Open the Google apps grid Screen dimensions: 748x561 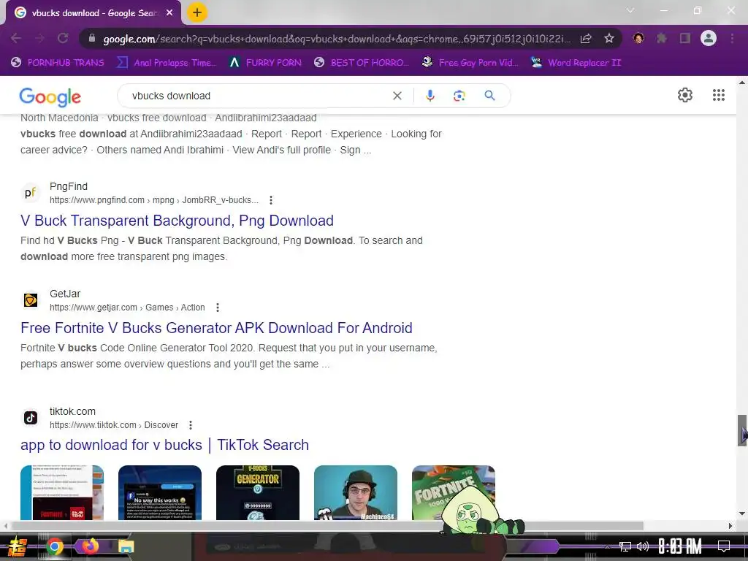pos(719,95)
